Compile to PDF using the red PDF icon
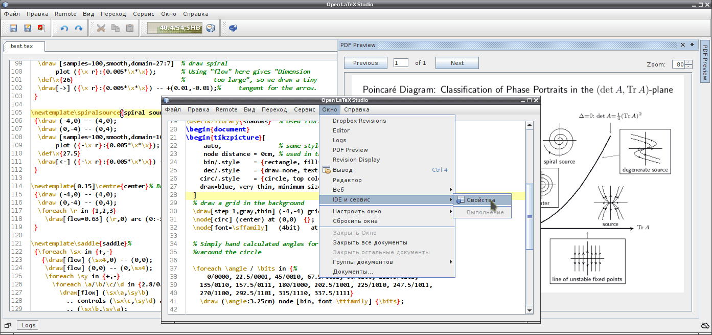Image resolution: width=712 pixels, height=335 pixels. pos(41,28)
